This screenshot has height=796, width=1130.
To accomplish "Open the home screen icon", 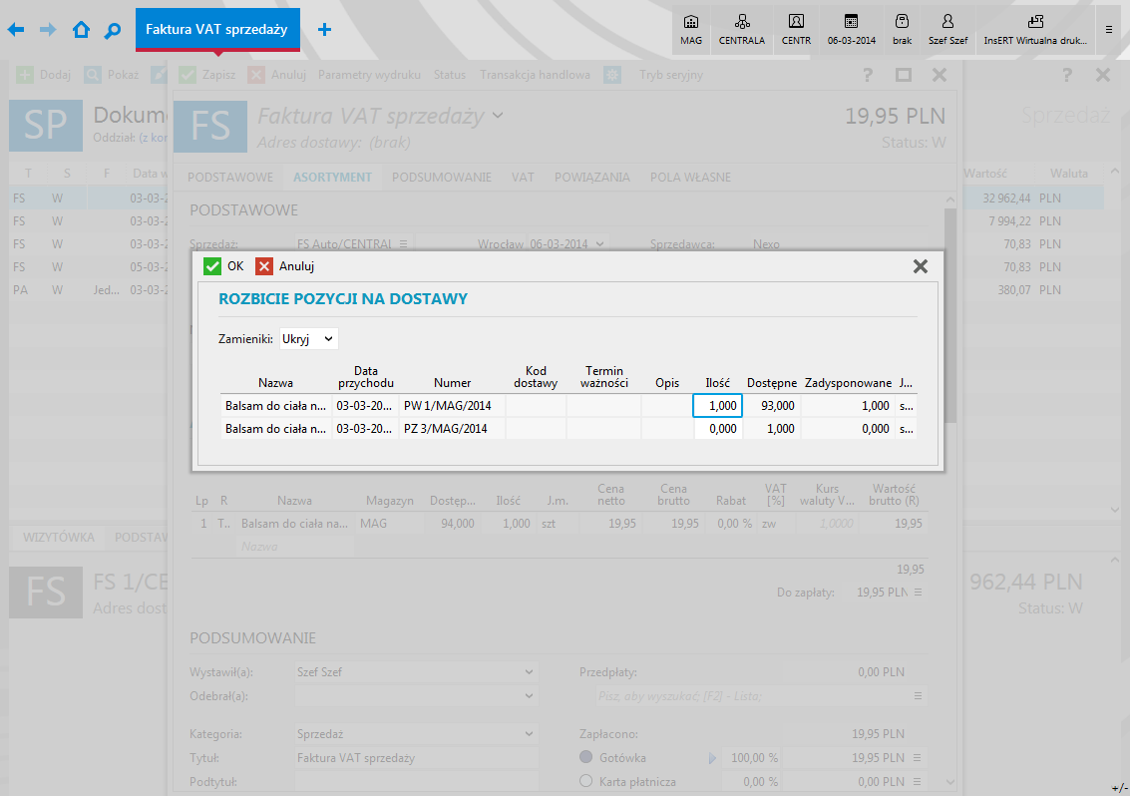I will (81, 30).
